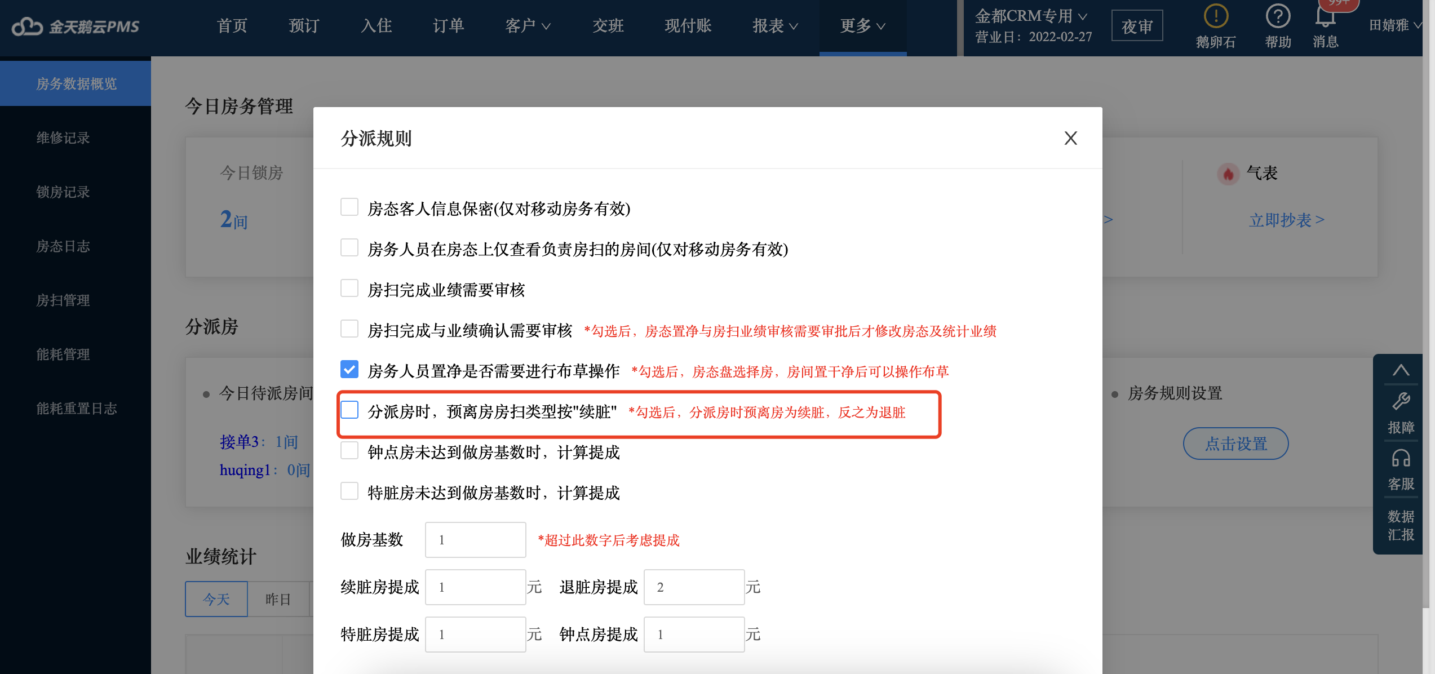The height and width of the screenshot is (674, 1435).
Task: Open the 鹅卵石 warning icon
Action: click(1216, 16)
